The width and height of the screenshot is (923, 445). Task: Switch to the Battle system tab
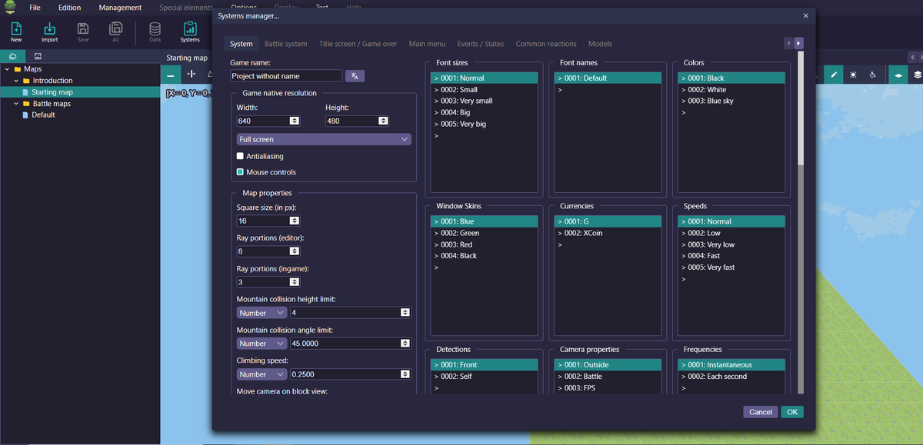(285, 44)
